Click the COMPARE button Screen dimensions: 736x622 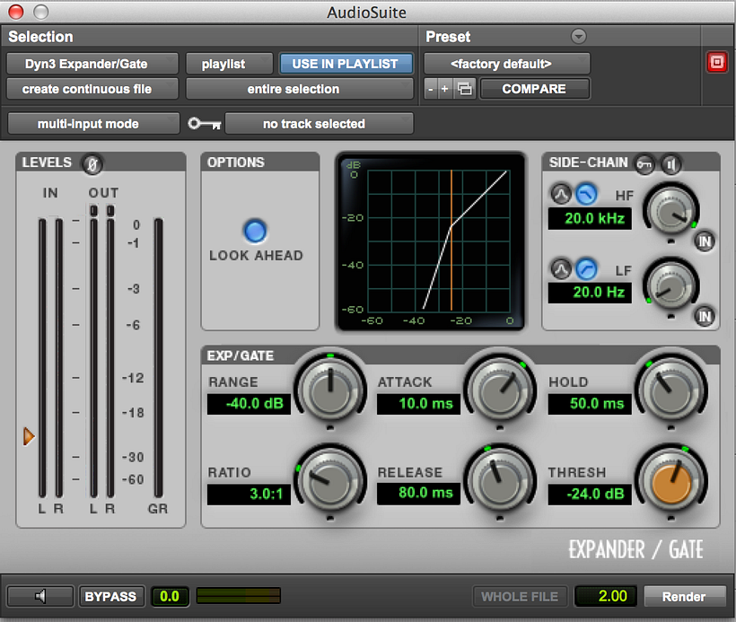point(535,89)
